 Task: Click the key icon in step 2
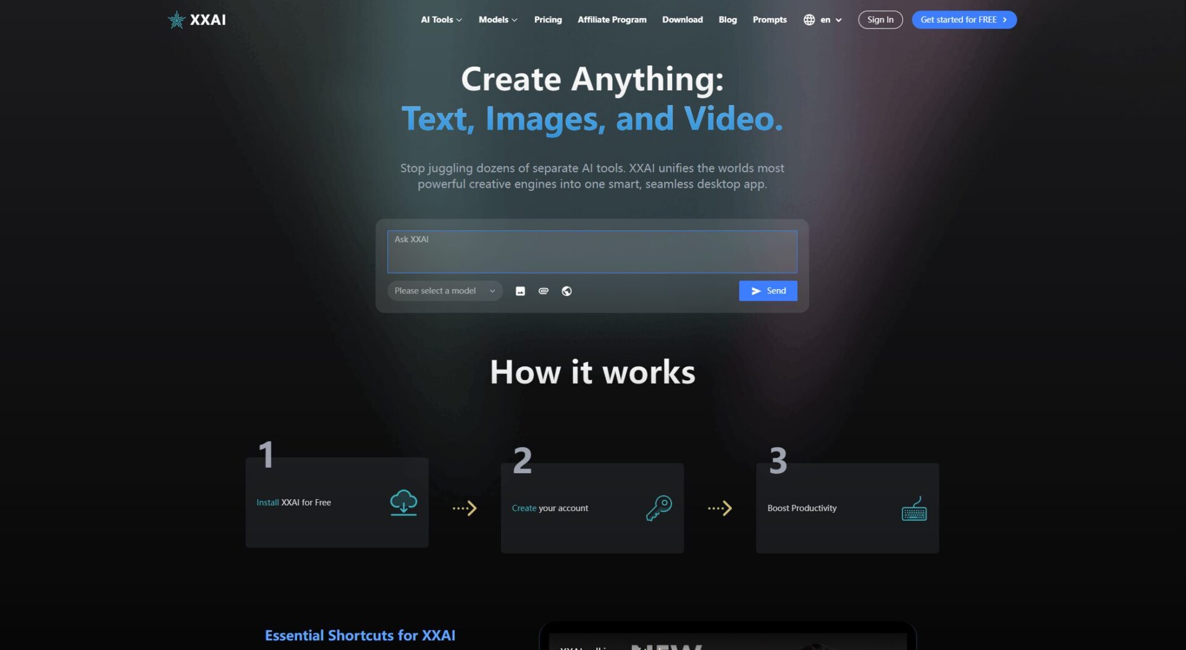tap(658, 508)
